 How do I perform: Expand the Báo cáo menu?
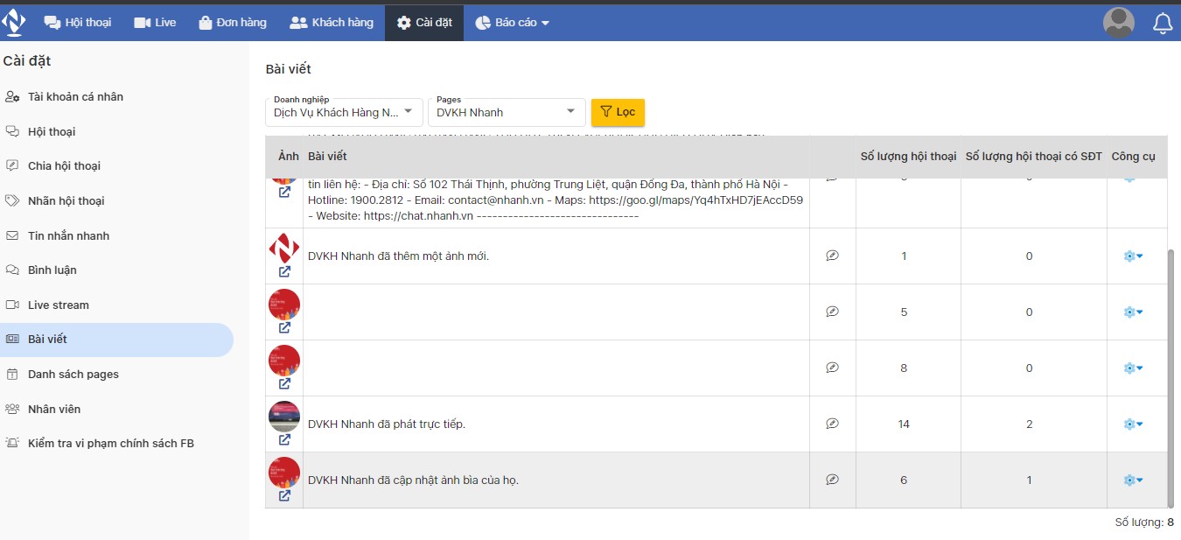click(x=513, y=23)
